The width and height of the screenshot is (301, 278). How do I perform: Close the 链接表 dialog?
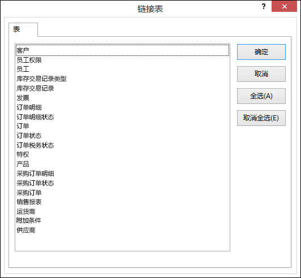point(284,7)
